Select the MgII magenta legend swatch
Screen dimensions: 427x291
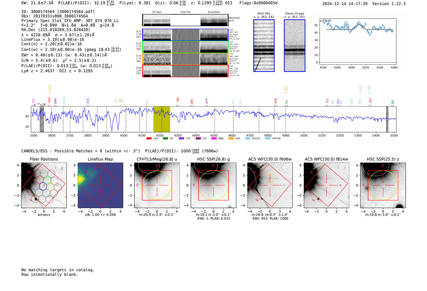pyautogui.click(x=214, y=139)
